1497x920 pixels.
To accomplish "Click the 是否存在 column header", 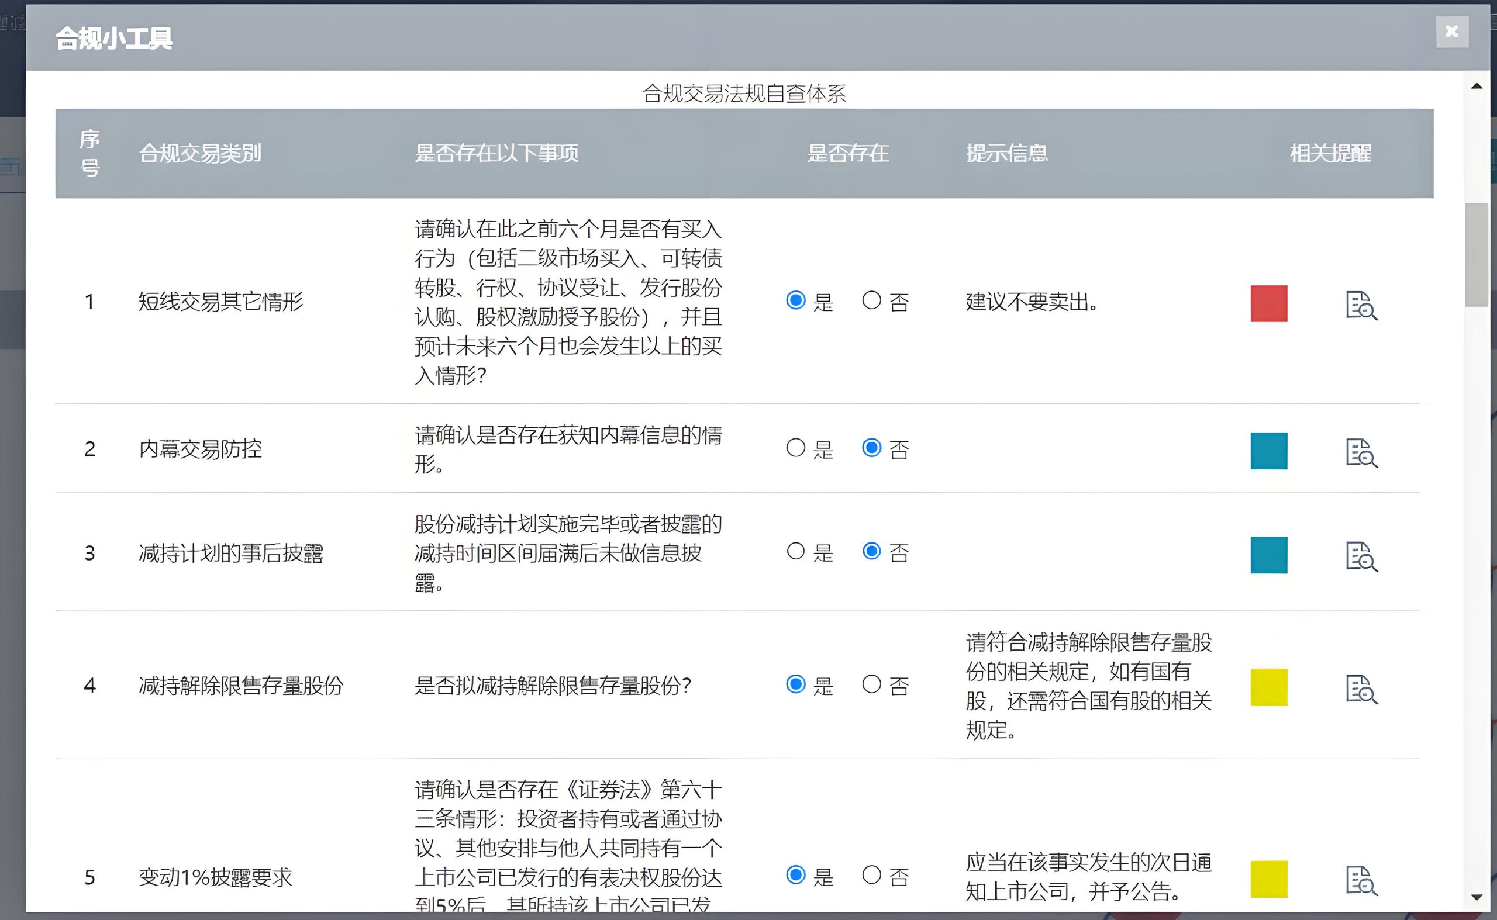I will pyautogui.click(x=847, y=153).
